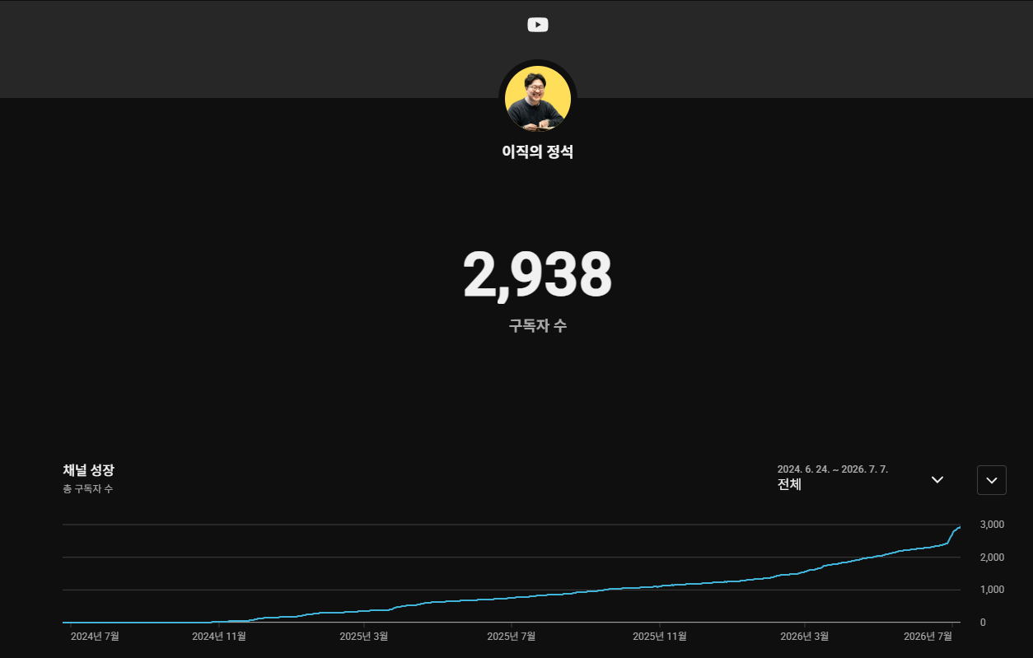Click the 1,000 y-axis value label
This screenshot has width=1033, height=658.
[x=992, y=590]
